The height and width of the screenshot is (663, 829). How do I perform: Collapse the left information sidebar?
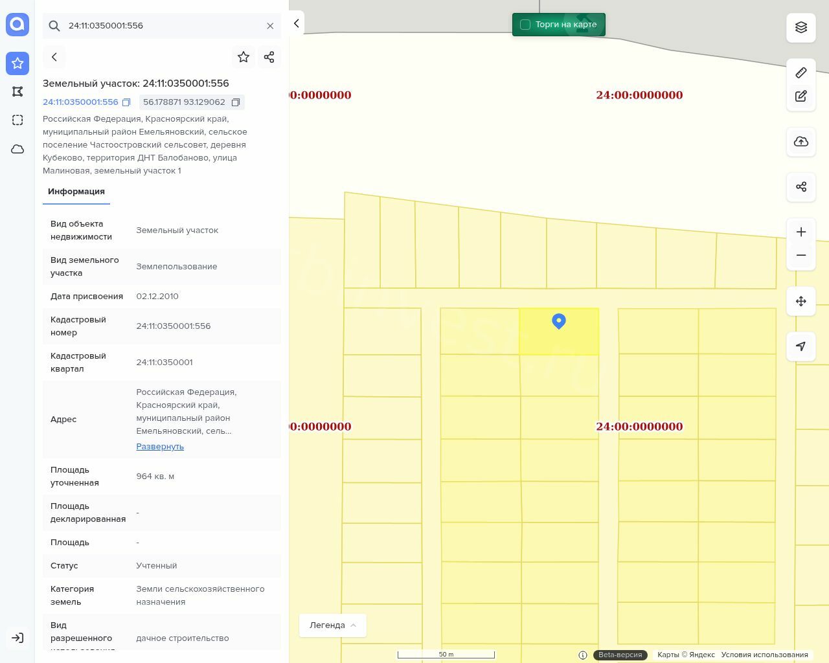296,23
